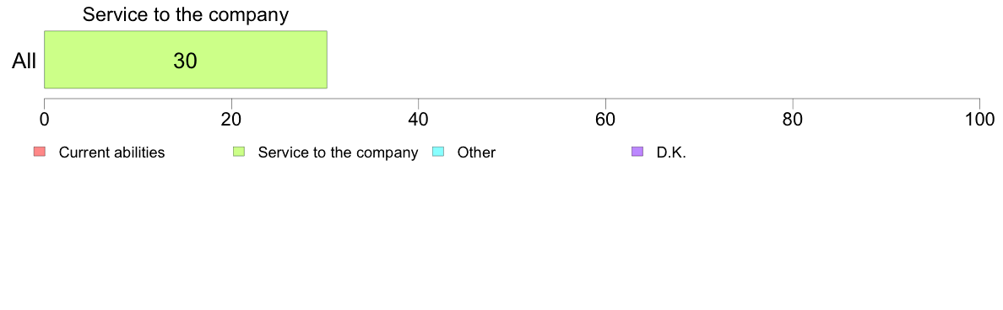
Task: Click the 30 value label inside bar
Action: pos(186,61)
